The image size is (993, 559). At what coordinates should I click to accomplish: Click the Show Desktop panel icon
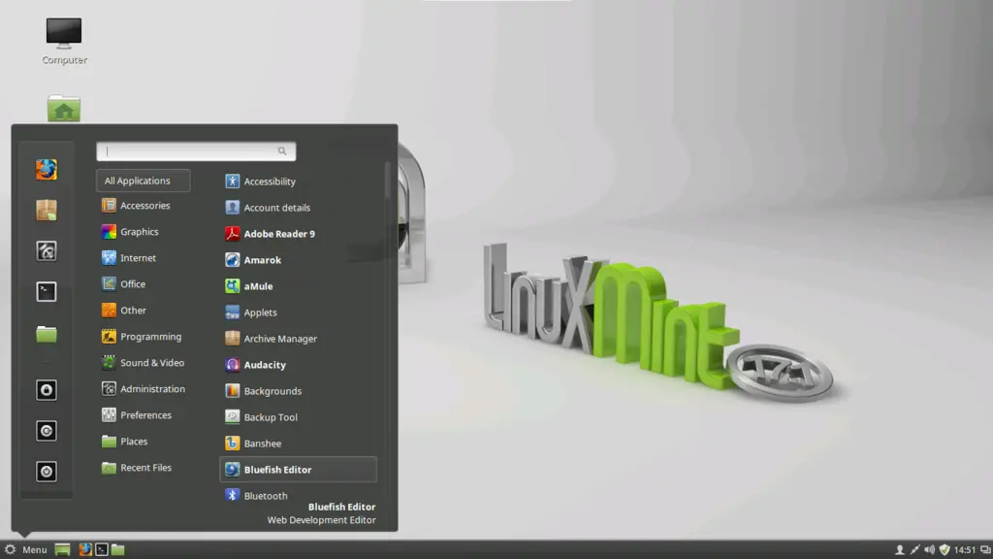coord(62,549)
